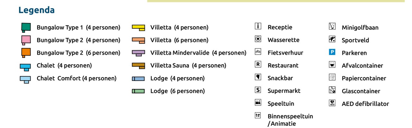Click the Legenda heading
Viewport: 412px width, 128px height.
tap(36, 10)
